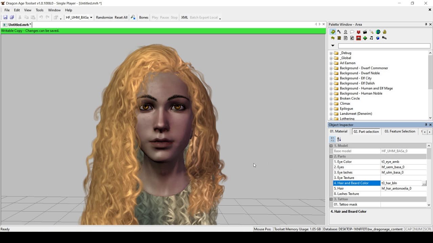The image size is (433, 243).
Task: Collapse the '1. Model' section
Action: pos(331,146)
